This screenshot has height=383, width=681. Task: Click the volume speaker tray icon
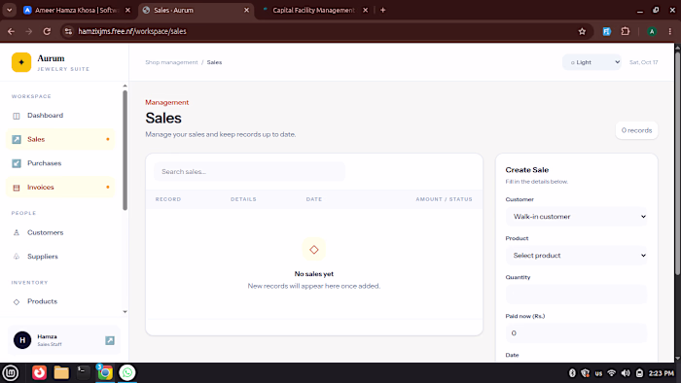(x=626, y=373)
